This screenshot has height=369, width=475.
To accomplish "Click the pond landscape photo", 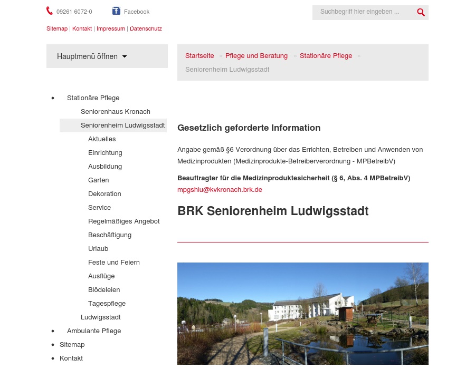I will (303, 314).
